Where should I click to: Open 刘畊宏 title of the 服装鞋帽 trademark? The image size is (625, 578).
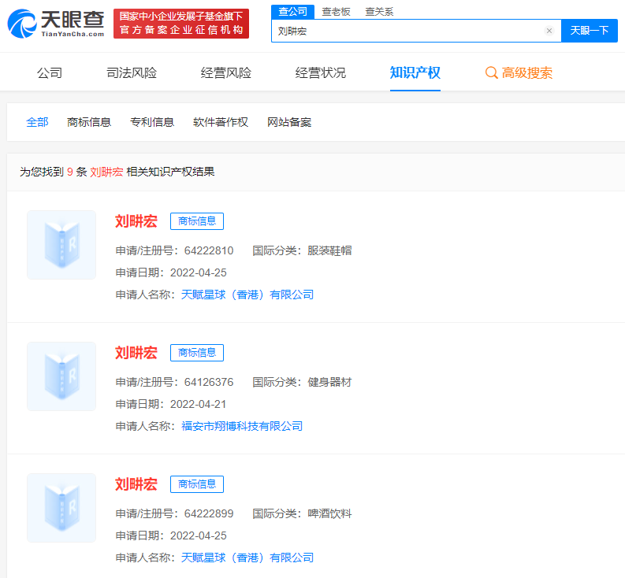coord(136,221)
